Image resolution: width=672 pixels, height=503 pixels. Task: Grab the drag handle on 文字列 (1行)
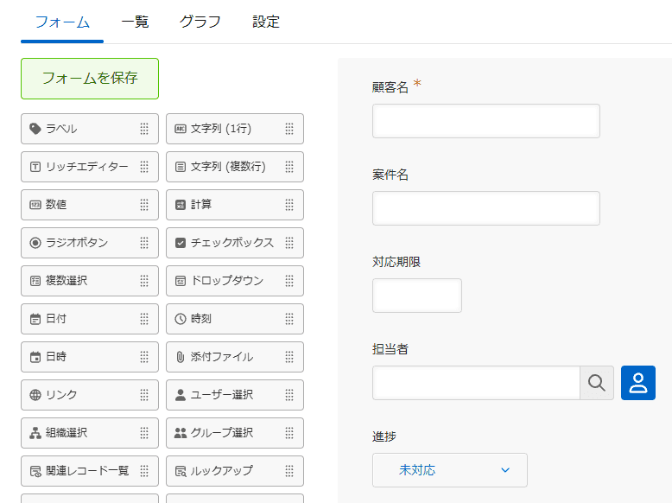coord(289,129)
